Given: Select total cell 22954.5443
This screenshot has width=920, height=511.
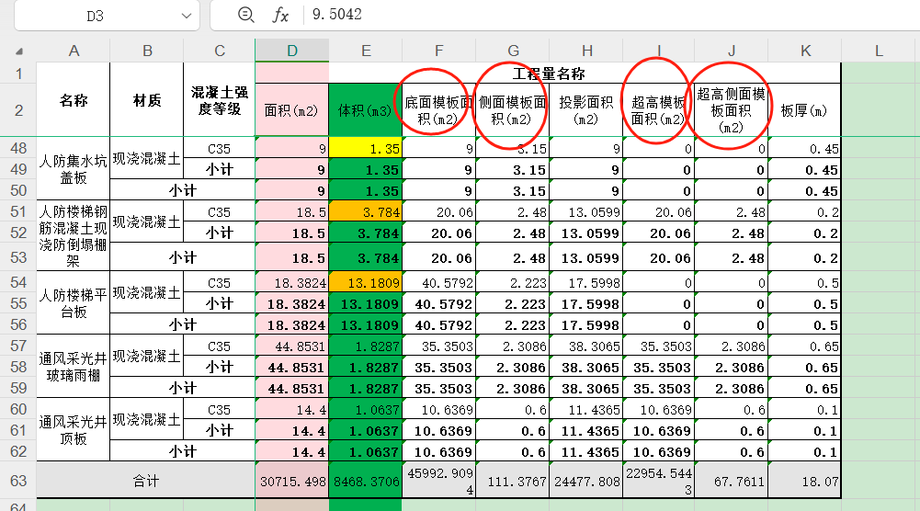Looking at the screenshot, I should 659,481.
